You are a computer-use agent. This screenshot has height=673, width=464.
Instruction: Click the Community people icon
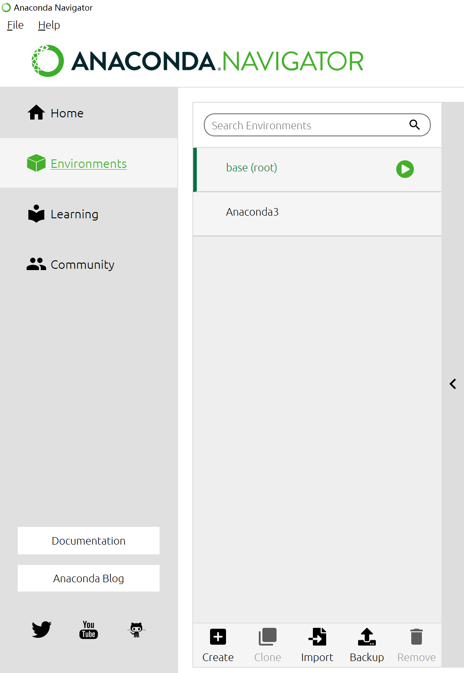pyautogui.click(x=36, y=264)
